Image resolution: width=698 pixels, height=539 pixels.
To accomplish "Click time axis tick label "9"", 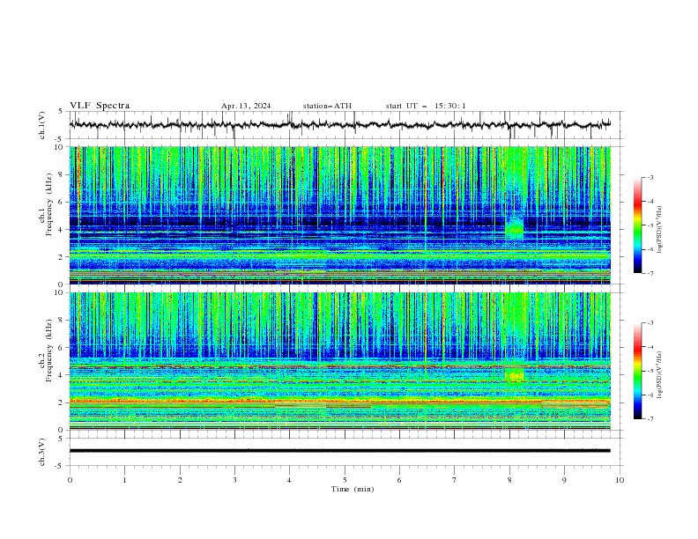I will click(x=564, y=480).
